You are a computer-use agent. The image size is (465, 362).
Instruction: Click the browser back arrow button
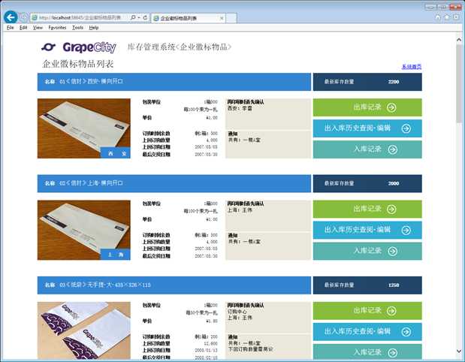11,17
